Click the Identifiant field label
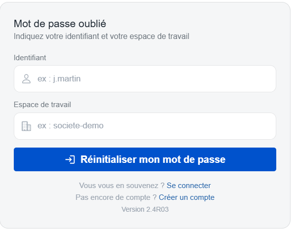The image size is (293, 229). [x=30, y=58]
